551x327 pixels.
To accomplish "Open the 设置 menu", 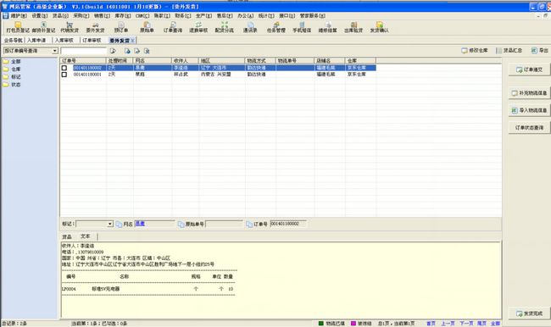I will 39,16.
